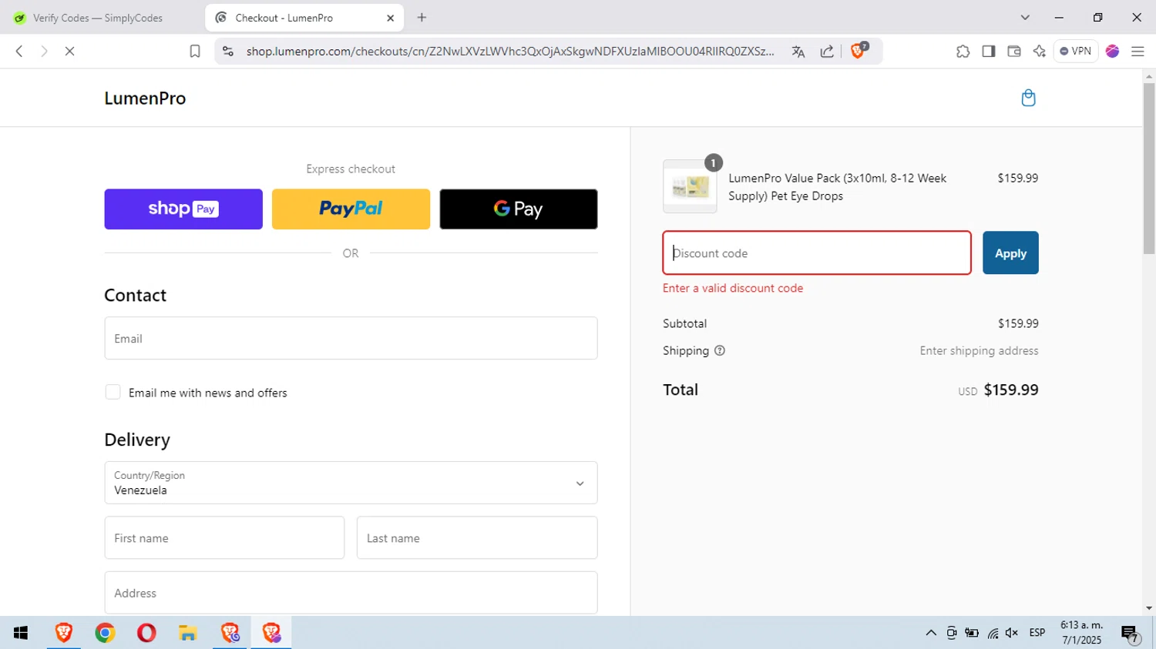Image resolution: width=1156 pixels, height=649 pixels.
Task: Open the taskbar clock and date
Action: coord(1081,633)
